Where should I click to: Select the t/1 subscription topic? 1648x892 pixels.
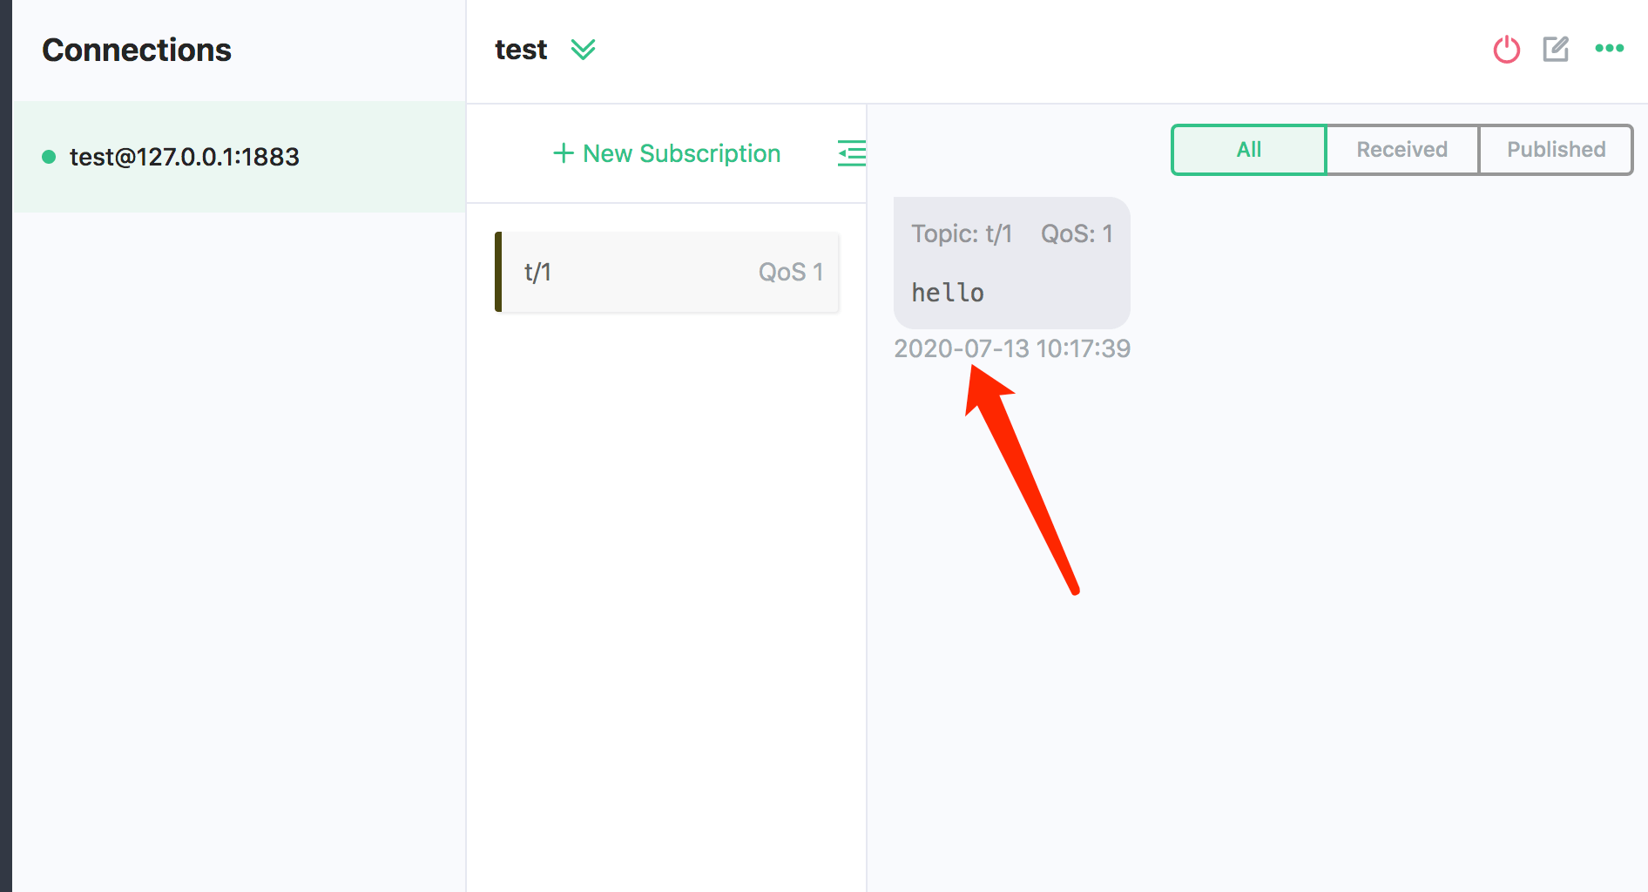[537, 273]
